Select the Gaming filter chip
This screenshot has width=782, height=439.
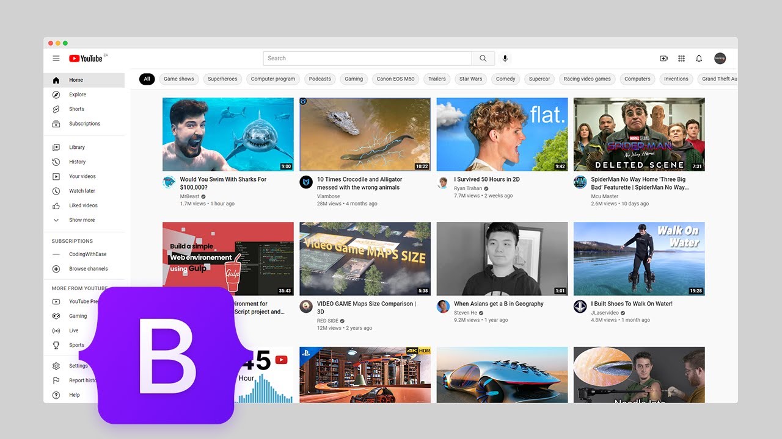click(354, 79)
